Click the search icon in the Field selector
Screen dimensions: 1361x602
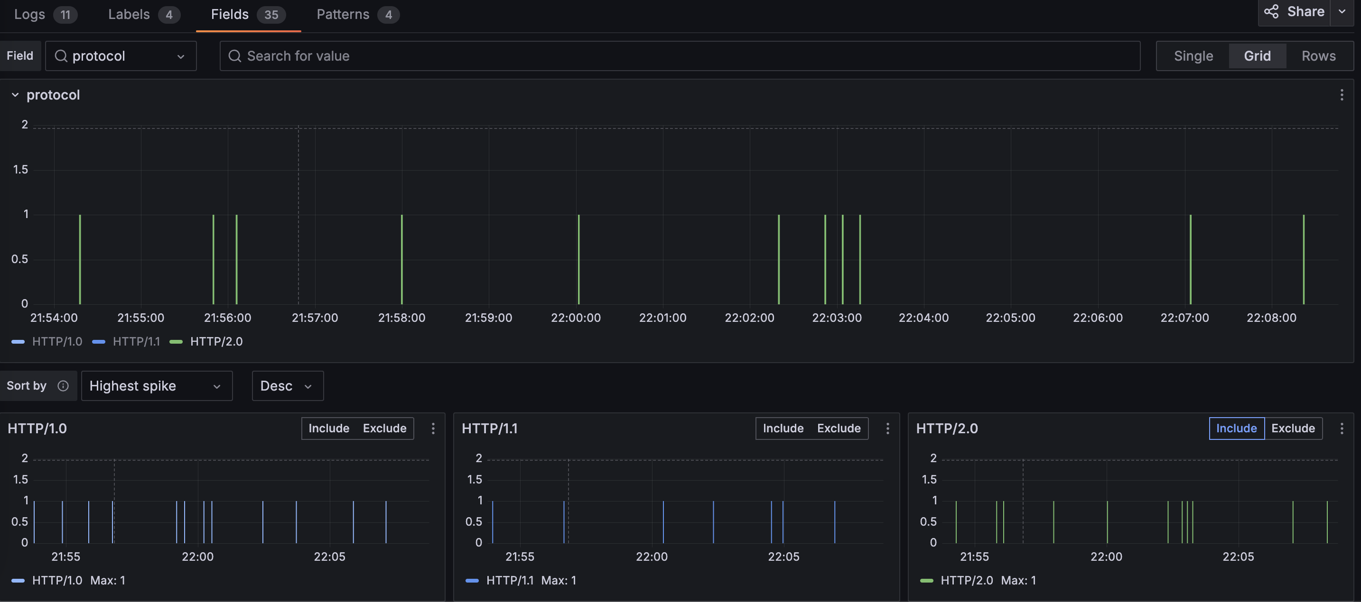(x=61, y=56)
